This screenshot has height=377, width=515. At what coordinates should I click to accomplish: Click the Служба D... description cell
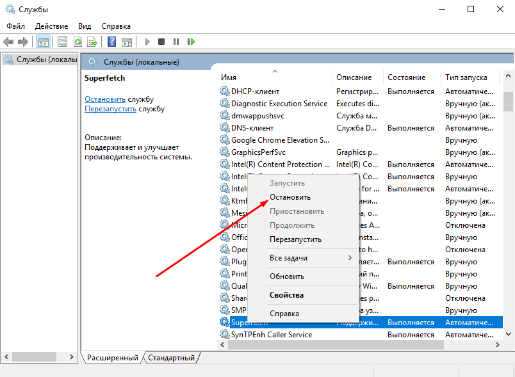pos(356,127)
